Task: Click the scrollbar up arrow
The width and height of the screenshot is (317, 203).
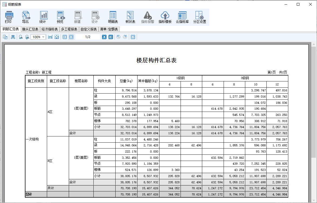Action: point(313,44)
